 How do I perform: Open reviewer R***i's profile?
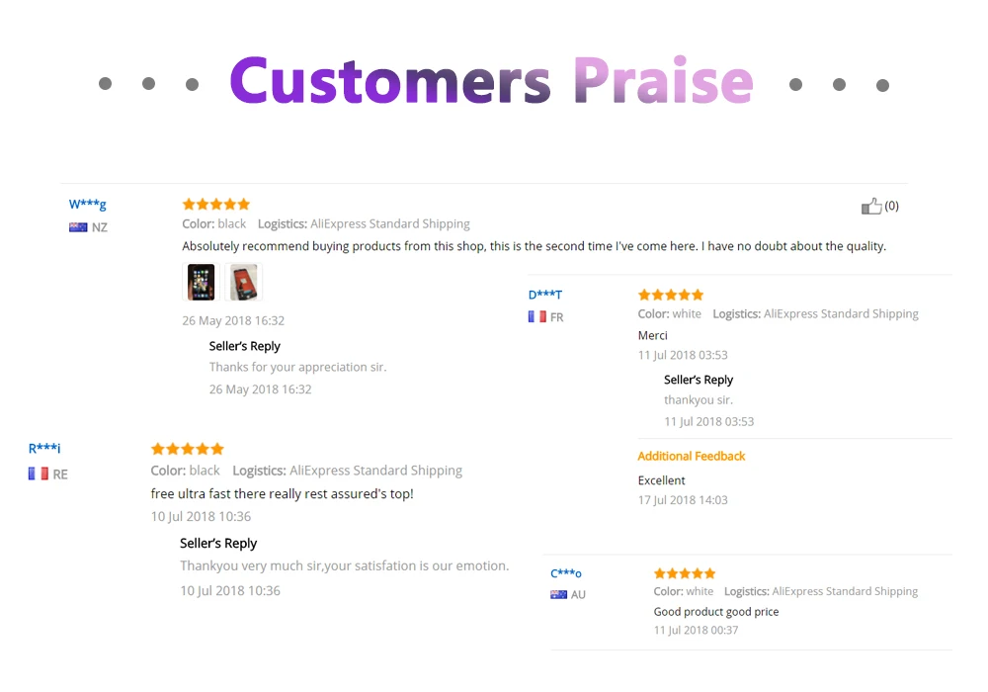pos(44,448)
